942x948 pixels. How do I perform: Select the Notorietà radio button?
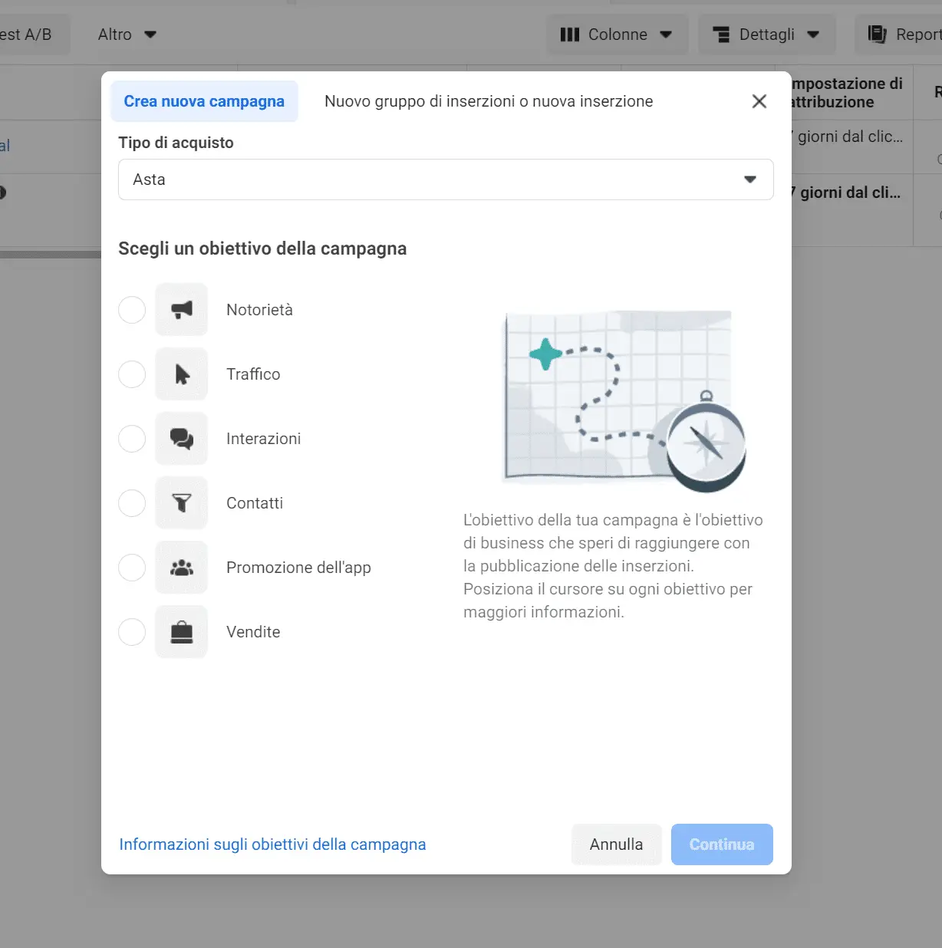pyautogui.click(x=132, y=310)
